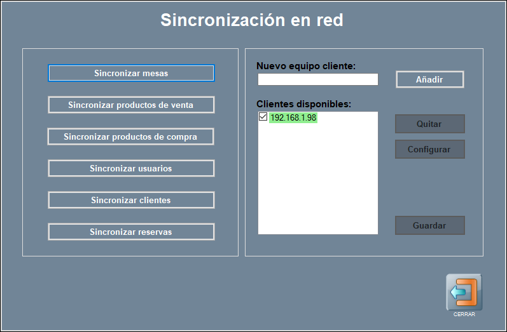Click the Clientes disponibles label
The width and height of the screenshot is (507, 332).
tap(303, 103)
